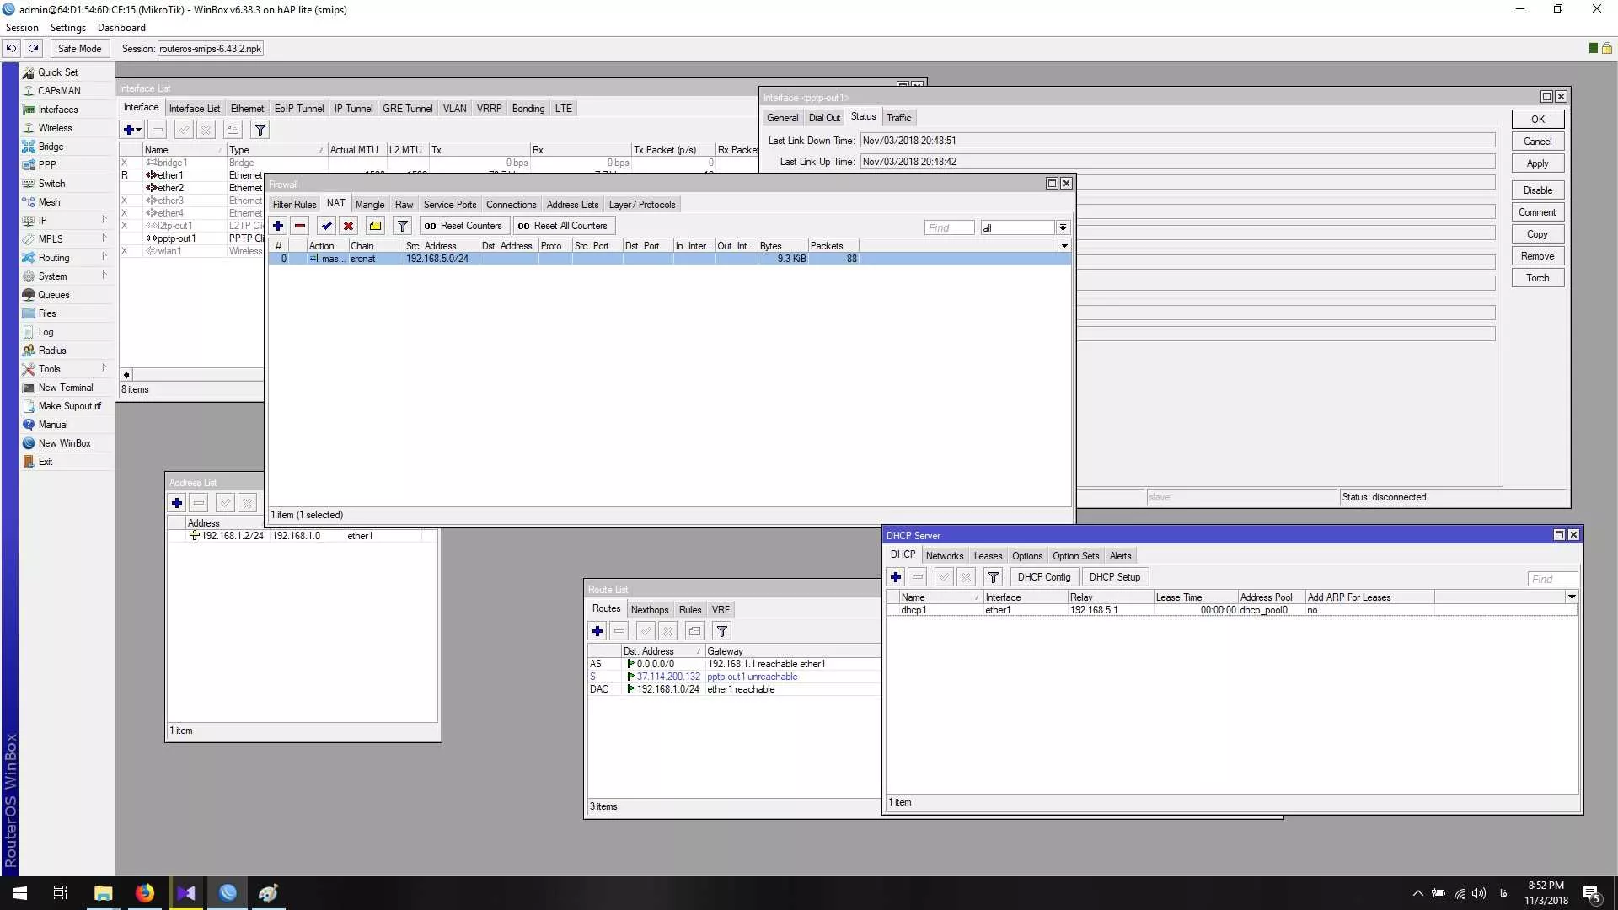Screen dimensions: 1618x910
Task: Click the DHCP Setup button
Action: pos(1115,577)
